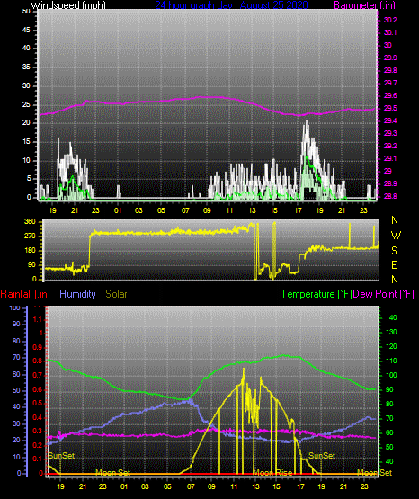Viewport: 419px width, 499px height.
Task: Click wind direction axis value '270'
Action: click(x=30, y=236)
